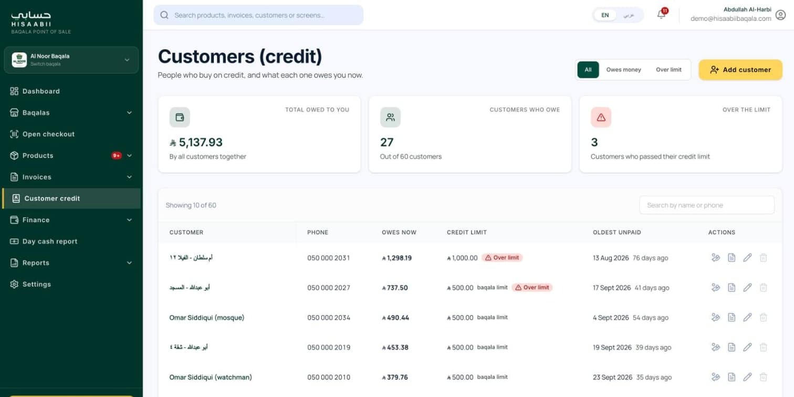The width and height of the screenshot is (794, 397).
Task: Delete customer with phone 050 000 2031
Action: coord(764,258)
